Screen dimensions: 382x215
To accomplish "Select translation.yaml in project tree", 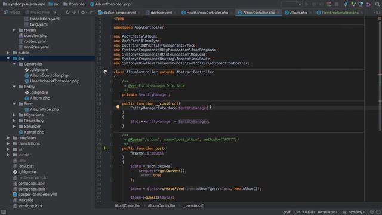I will (x=45, y=19).
